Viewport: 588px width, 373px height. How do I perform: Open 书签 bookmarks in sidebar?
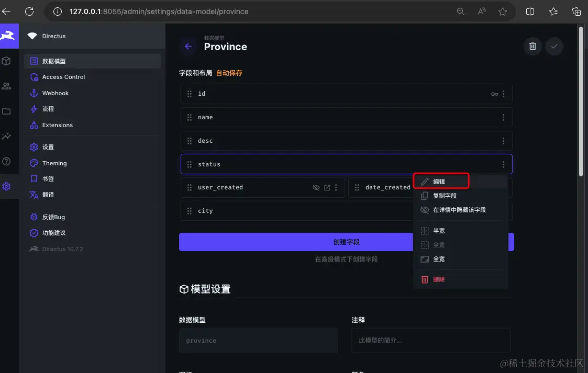(93, 179)
